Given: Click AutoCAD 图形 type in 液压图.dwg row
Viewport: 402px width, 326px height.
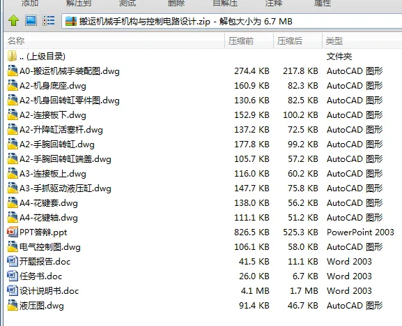Looking at the screenshot, I should (x=355, y=305).
